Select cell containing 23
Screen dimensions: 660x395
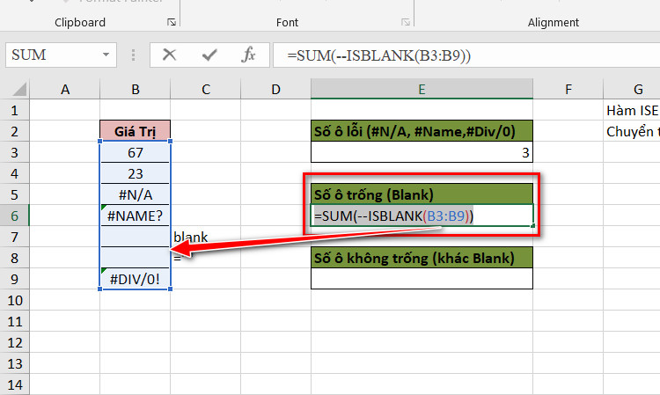[136, 173]
